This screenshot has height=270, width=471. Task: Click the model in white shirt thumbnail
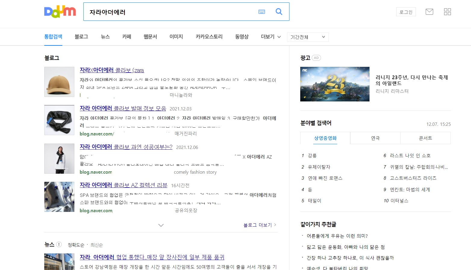tap(59, 159)
